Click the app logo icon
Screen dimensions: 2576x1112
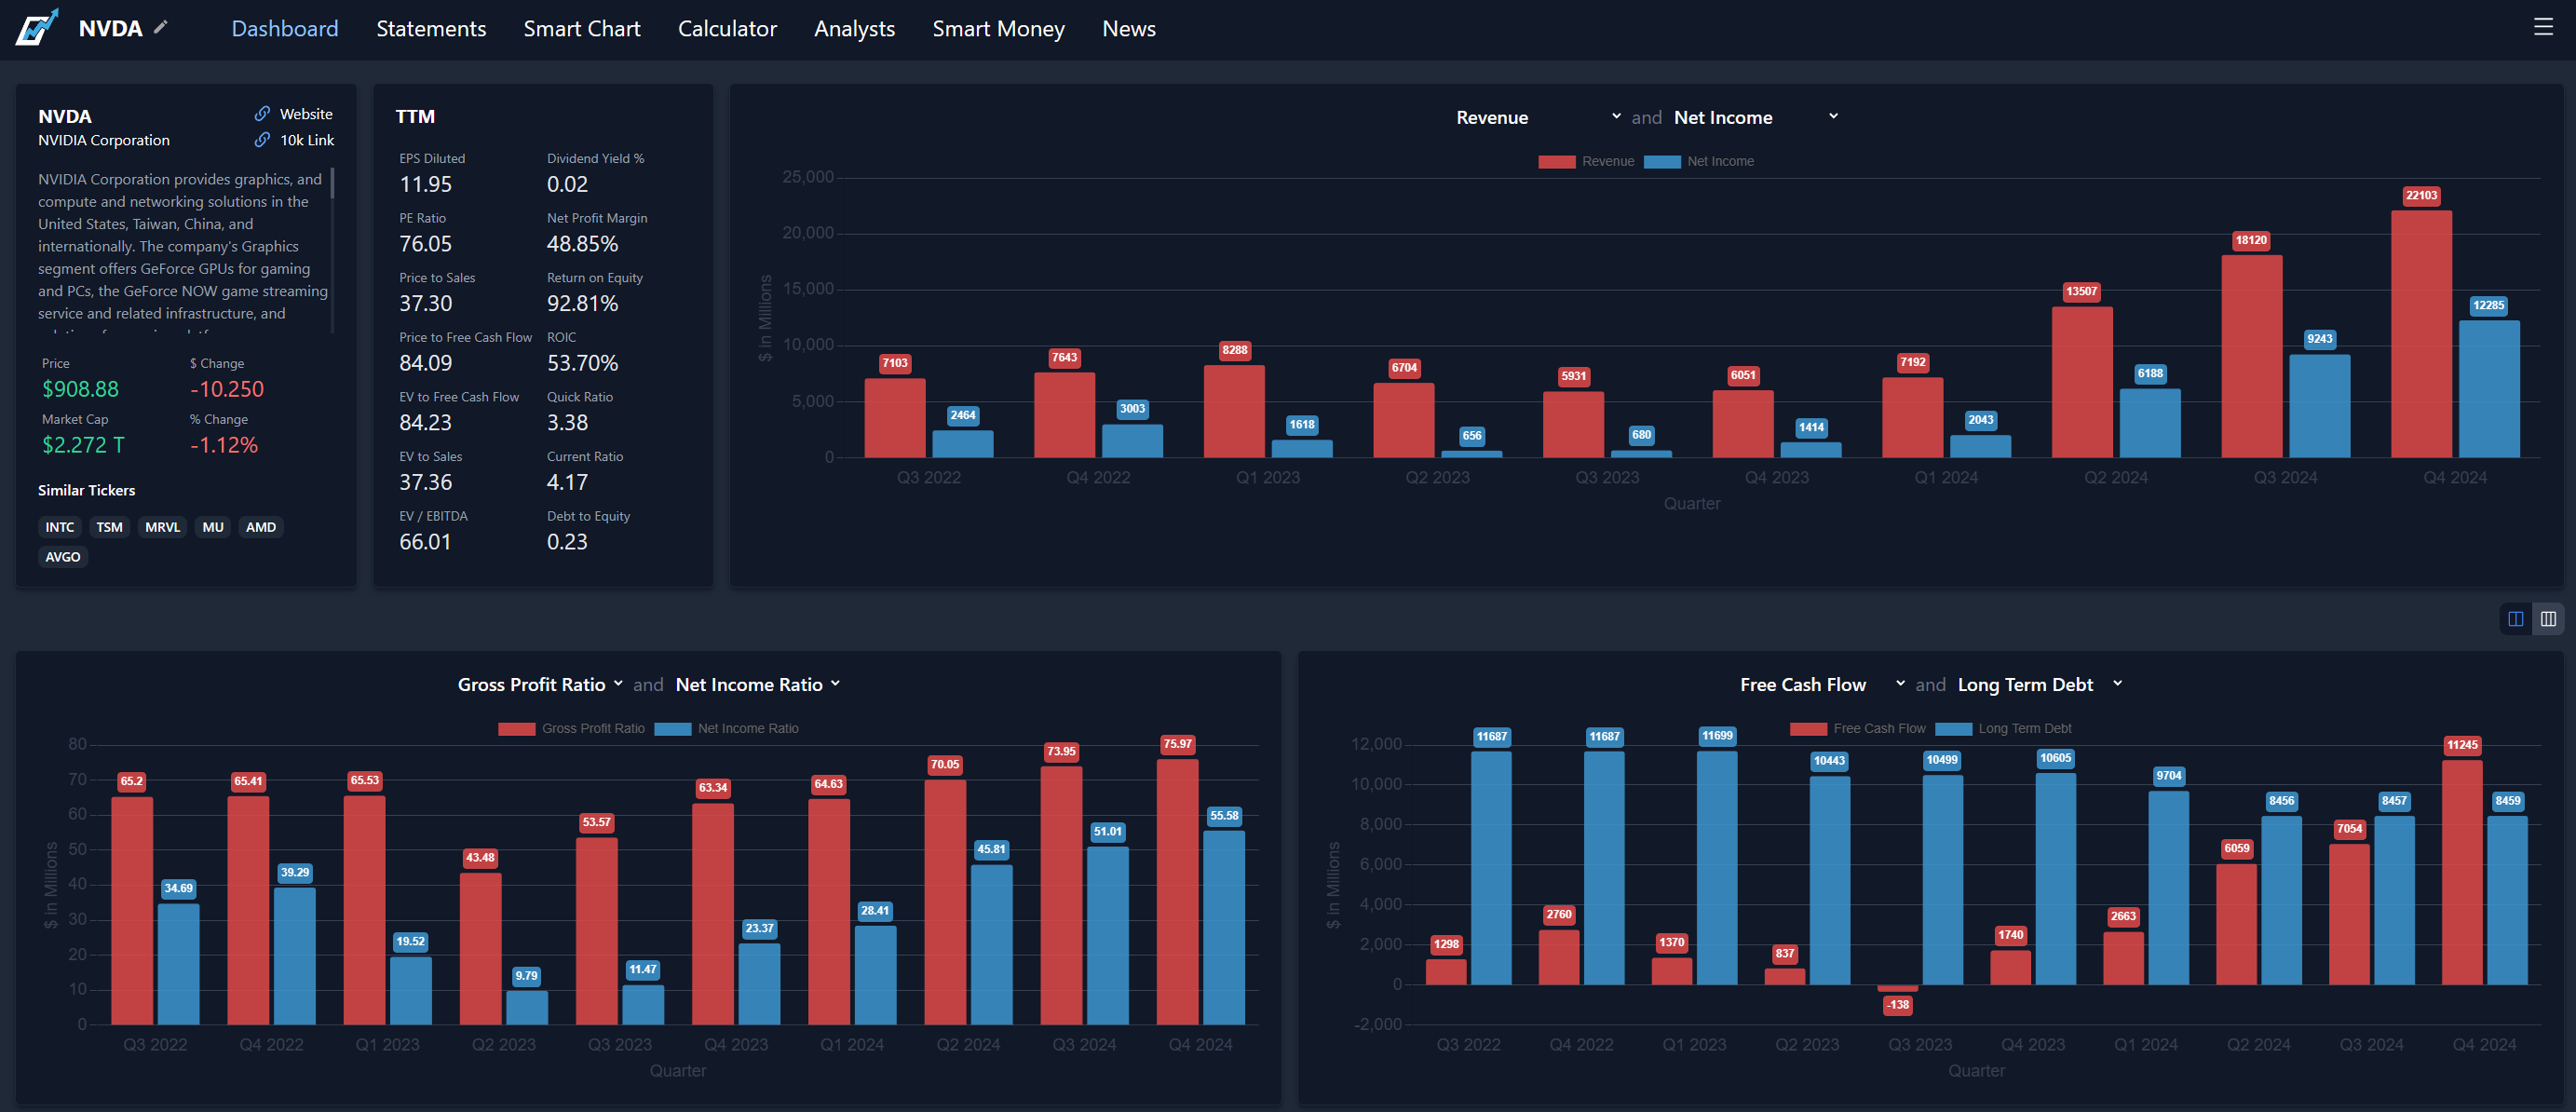click(x=37, y=28)
